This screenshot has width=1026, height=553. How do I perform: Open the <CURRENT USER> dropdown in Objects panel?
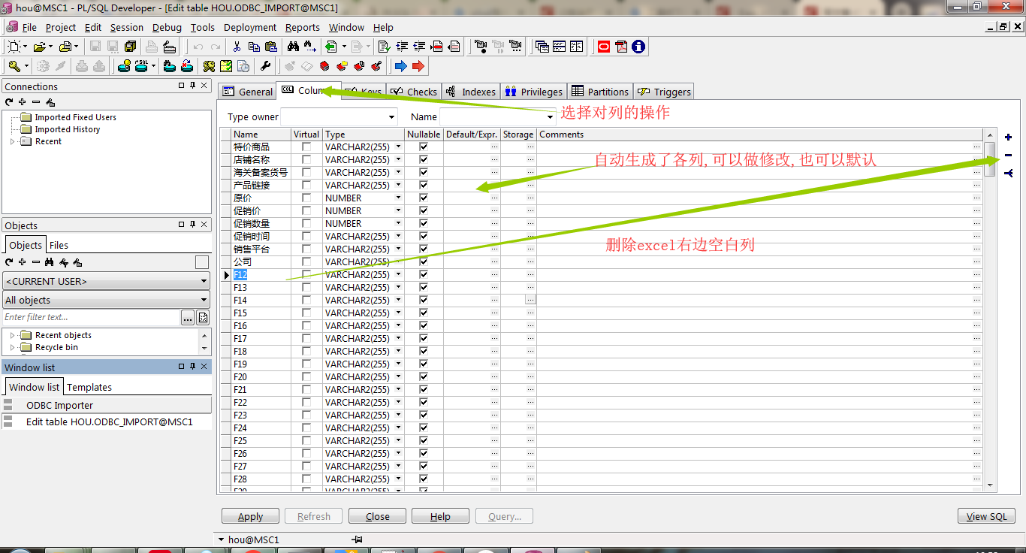pyautogui.click(x=205, y=281)
